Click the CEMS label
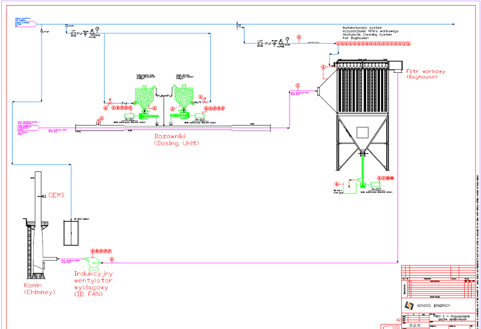This screenshot has width=481, height=329. tap(57, 195)
